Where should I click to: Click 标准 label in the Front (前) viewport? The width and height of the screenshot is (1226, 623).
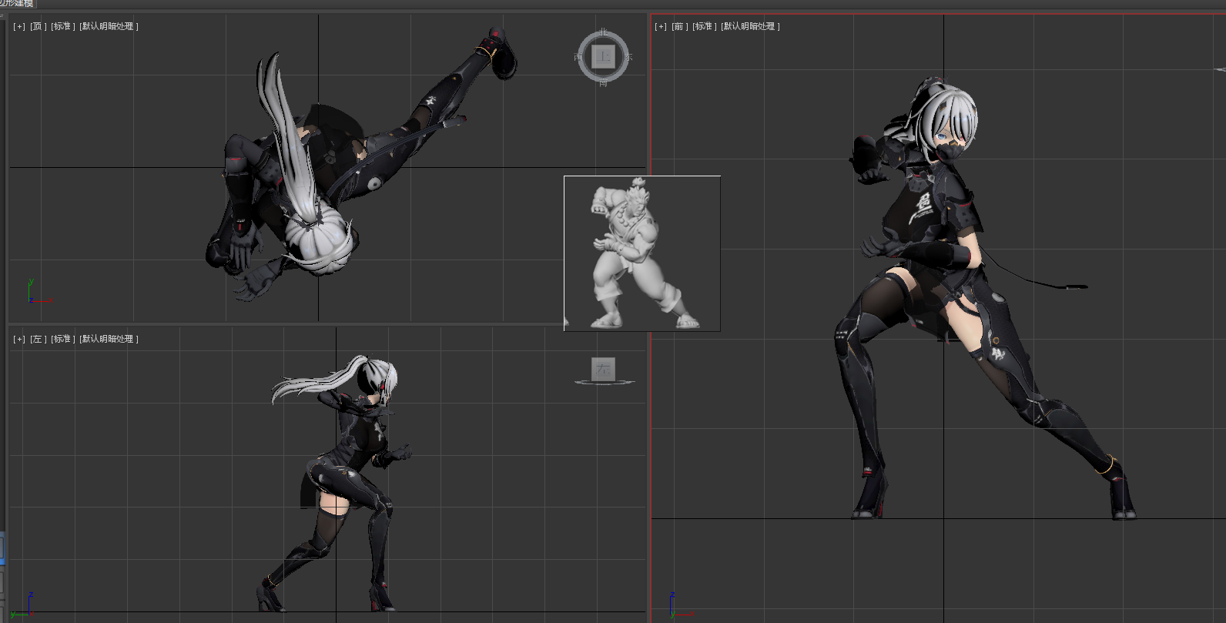pyautogui.click(x=704, y=26)
